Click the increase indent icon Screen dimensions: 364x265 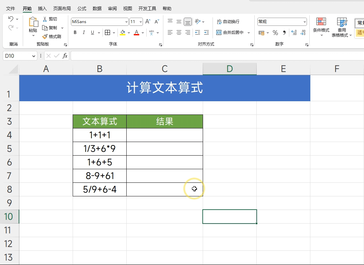[x=206, y=33]
